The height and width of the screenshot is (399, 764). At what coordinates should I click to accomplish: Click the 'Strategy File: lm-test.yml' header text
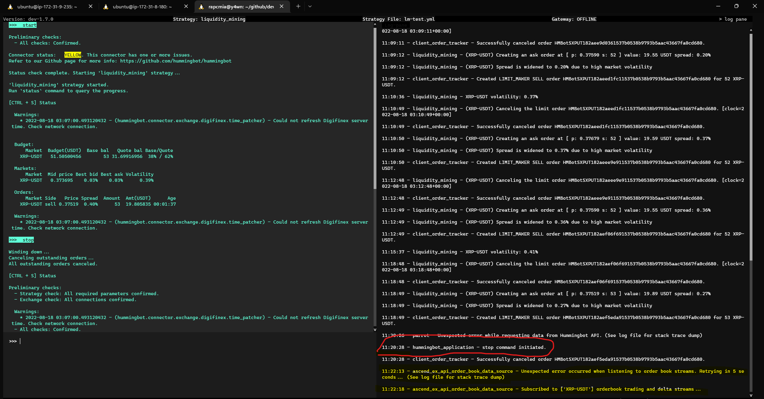point(398,19)
